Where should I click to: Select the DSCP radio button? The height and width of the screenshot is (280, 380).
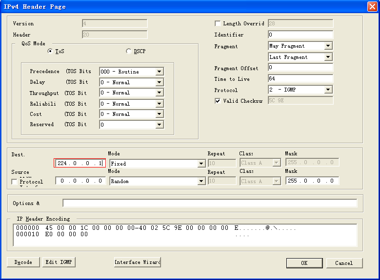[x=129, y=51]
